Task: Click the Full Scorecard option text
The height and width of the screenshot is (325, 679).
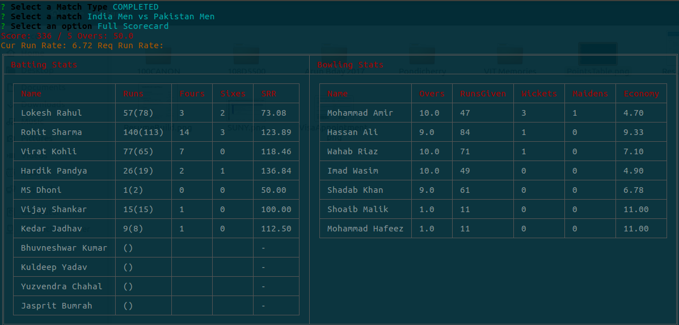Action: coord(133,26)
